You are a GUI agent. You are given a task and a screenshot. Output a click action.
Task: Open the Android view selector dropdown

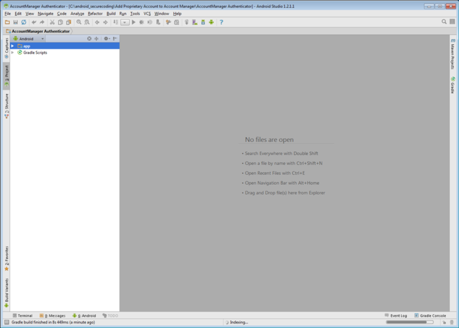click(28, 39)
